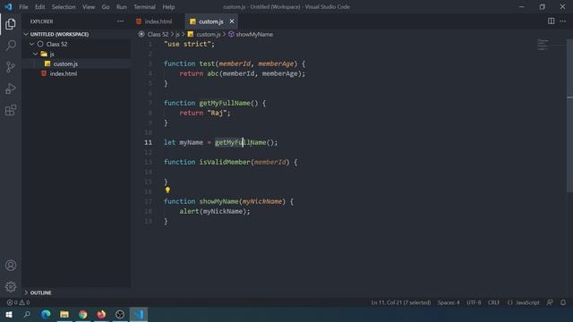The width and height of the screenshot is (573, 322).
Task: Click the "use strict"; line
Action: coord(189,44)
